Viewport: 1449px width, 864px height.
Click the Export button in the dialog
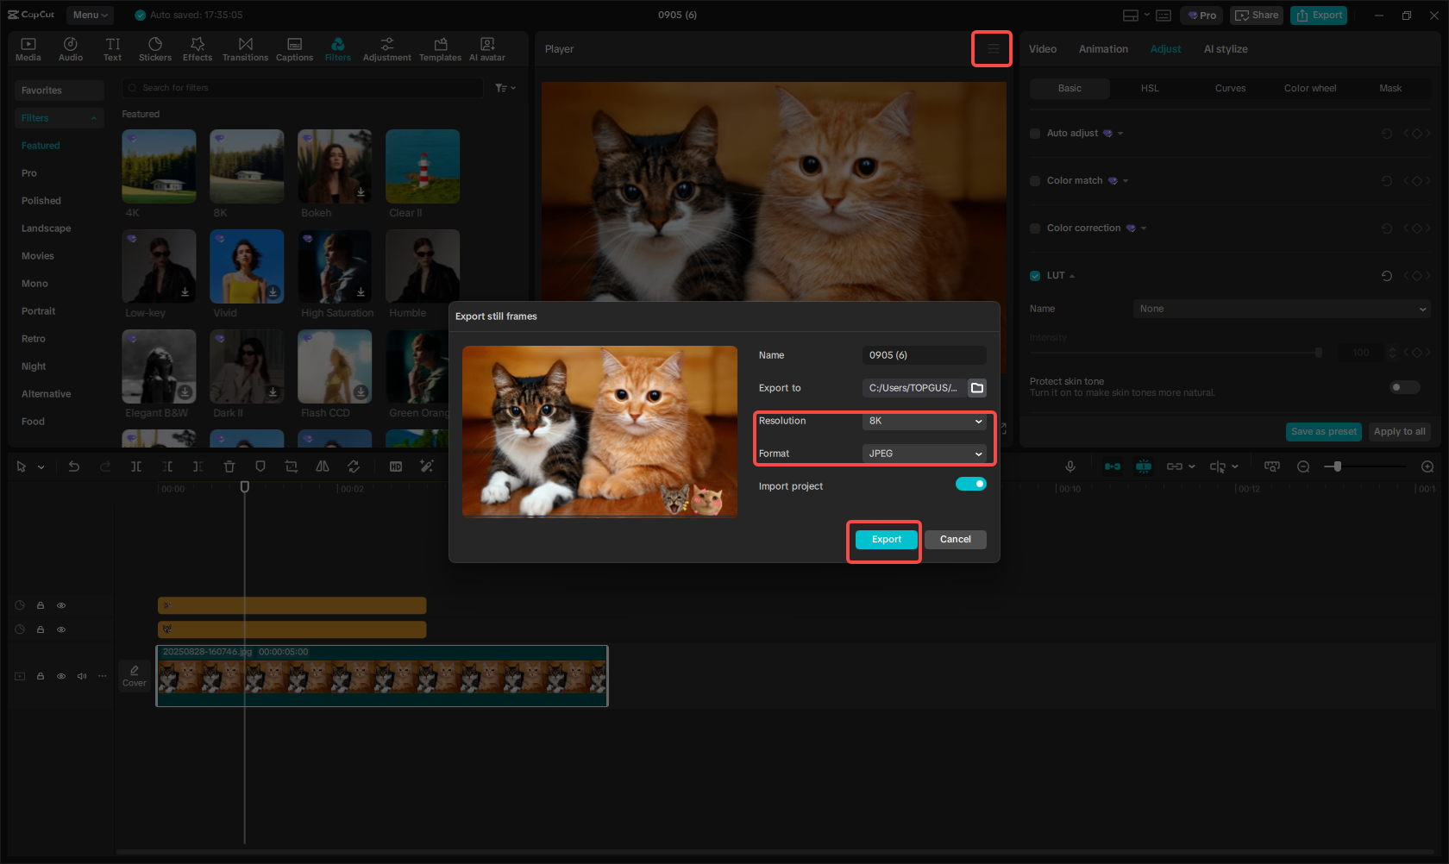click(886, 540)
